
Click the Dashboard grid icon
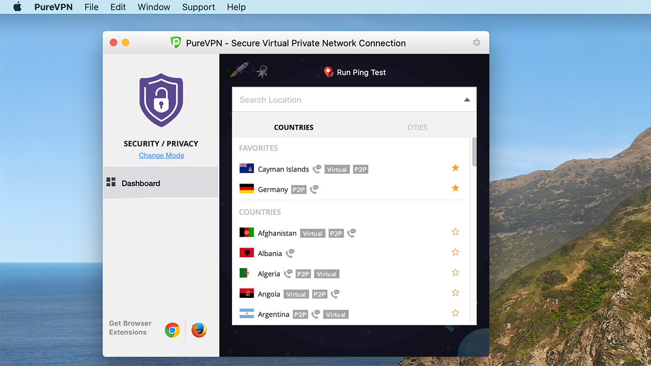tap(111, 182)
